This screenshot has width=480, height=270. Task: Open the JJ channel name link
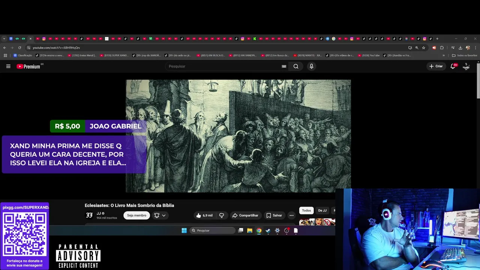99,213
